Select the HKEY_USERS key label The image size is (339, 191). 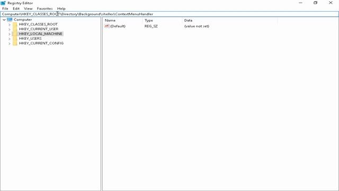(30, 39)
